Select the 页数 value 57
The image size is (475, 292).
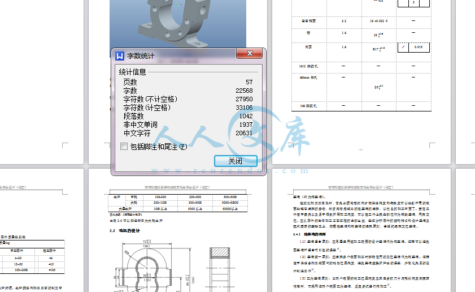(x=249, y=82)
